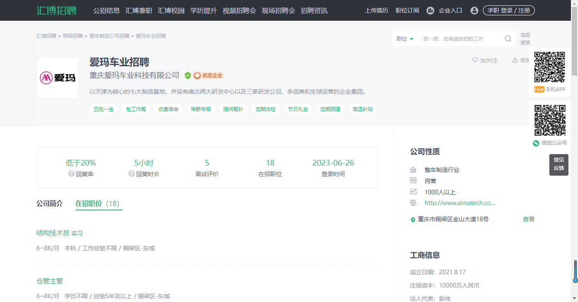Click the heart icon beside 加关注

pyautogui.click(x=475, y=60)
